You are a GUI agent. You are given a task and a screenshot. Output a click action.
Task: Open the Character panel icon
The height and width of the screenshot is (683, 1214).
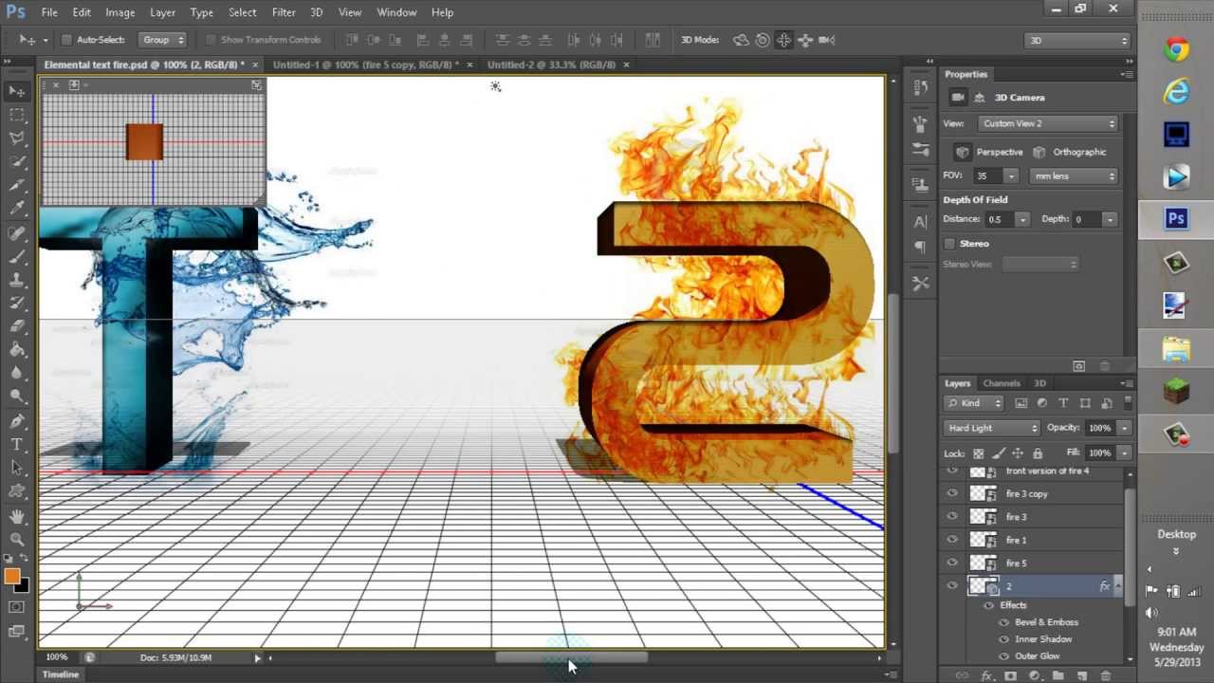[x=920, y=222]
